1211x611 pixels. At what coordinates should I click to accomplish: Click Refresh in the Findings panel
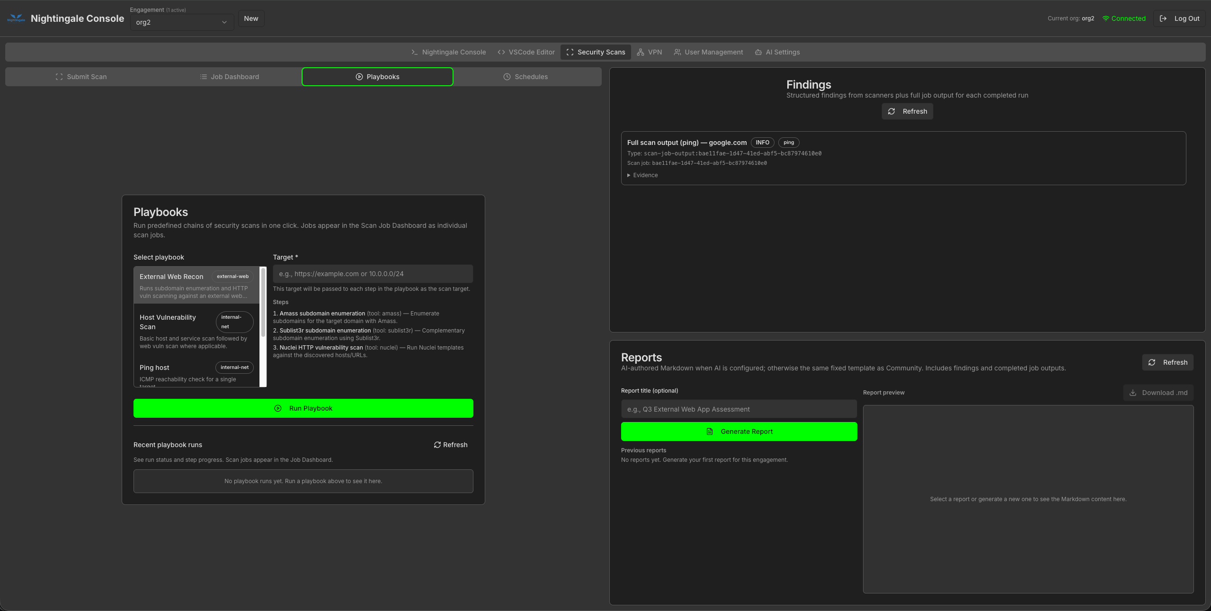click(x=907, y=111)
